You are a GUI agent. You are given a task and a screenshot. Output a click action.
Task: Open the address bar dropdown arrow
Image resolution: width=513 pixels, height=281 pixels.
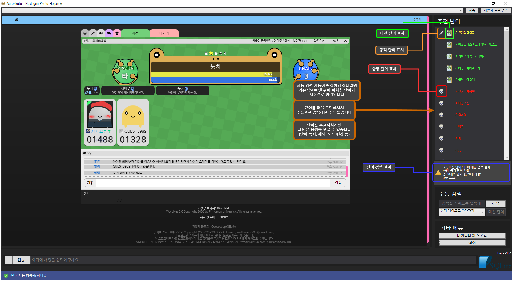click(461, 11)
